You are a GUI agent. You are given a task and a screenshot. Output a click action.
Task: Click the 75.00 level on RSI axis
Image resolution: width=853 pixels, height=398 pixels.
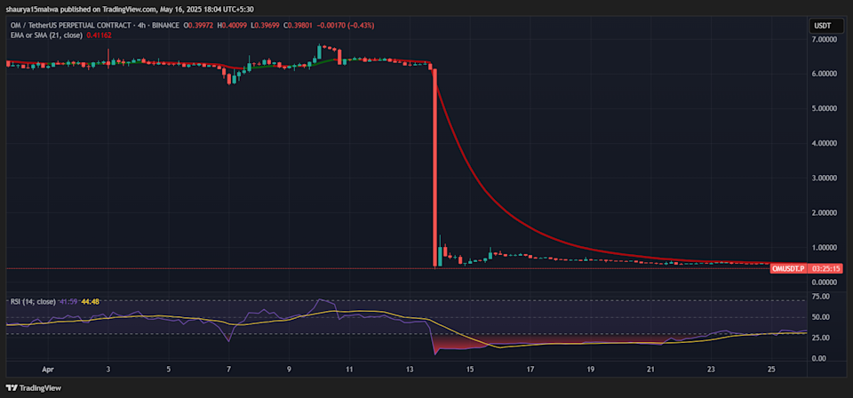821,297
